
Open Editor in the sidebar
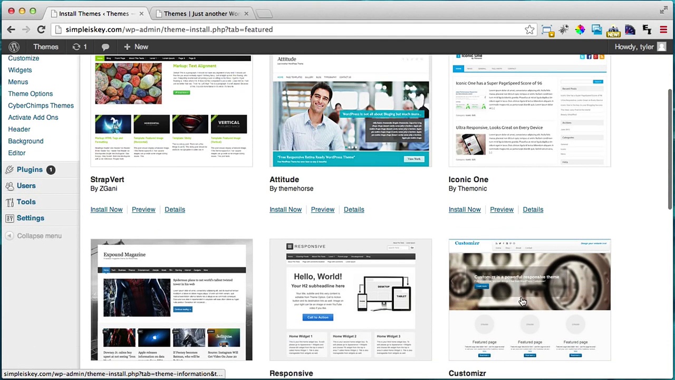pos(17,153)
